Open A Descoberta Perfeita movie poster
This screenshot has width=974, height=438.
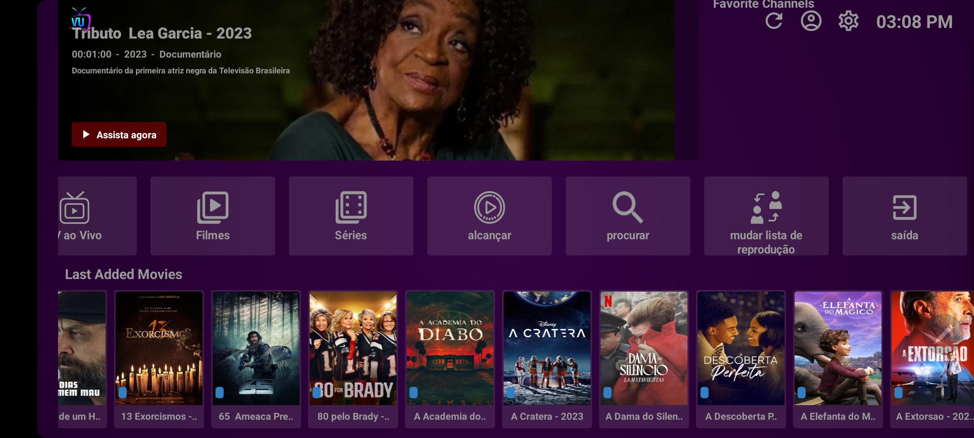tap(741, 359)
